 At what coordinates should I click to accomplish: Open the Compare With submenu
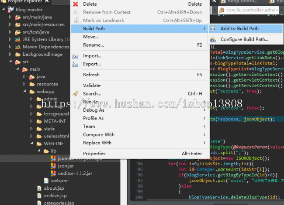pos(139,135)
